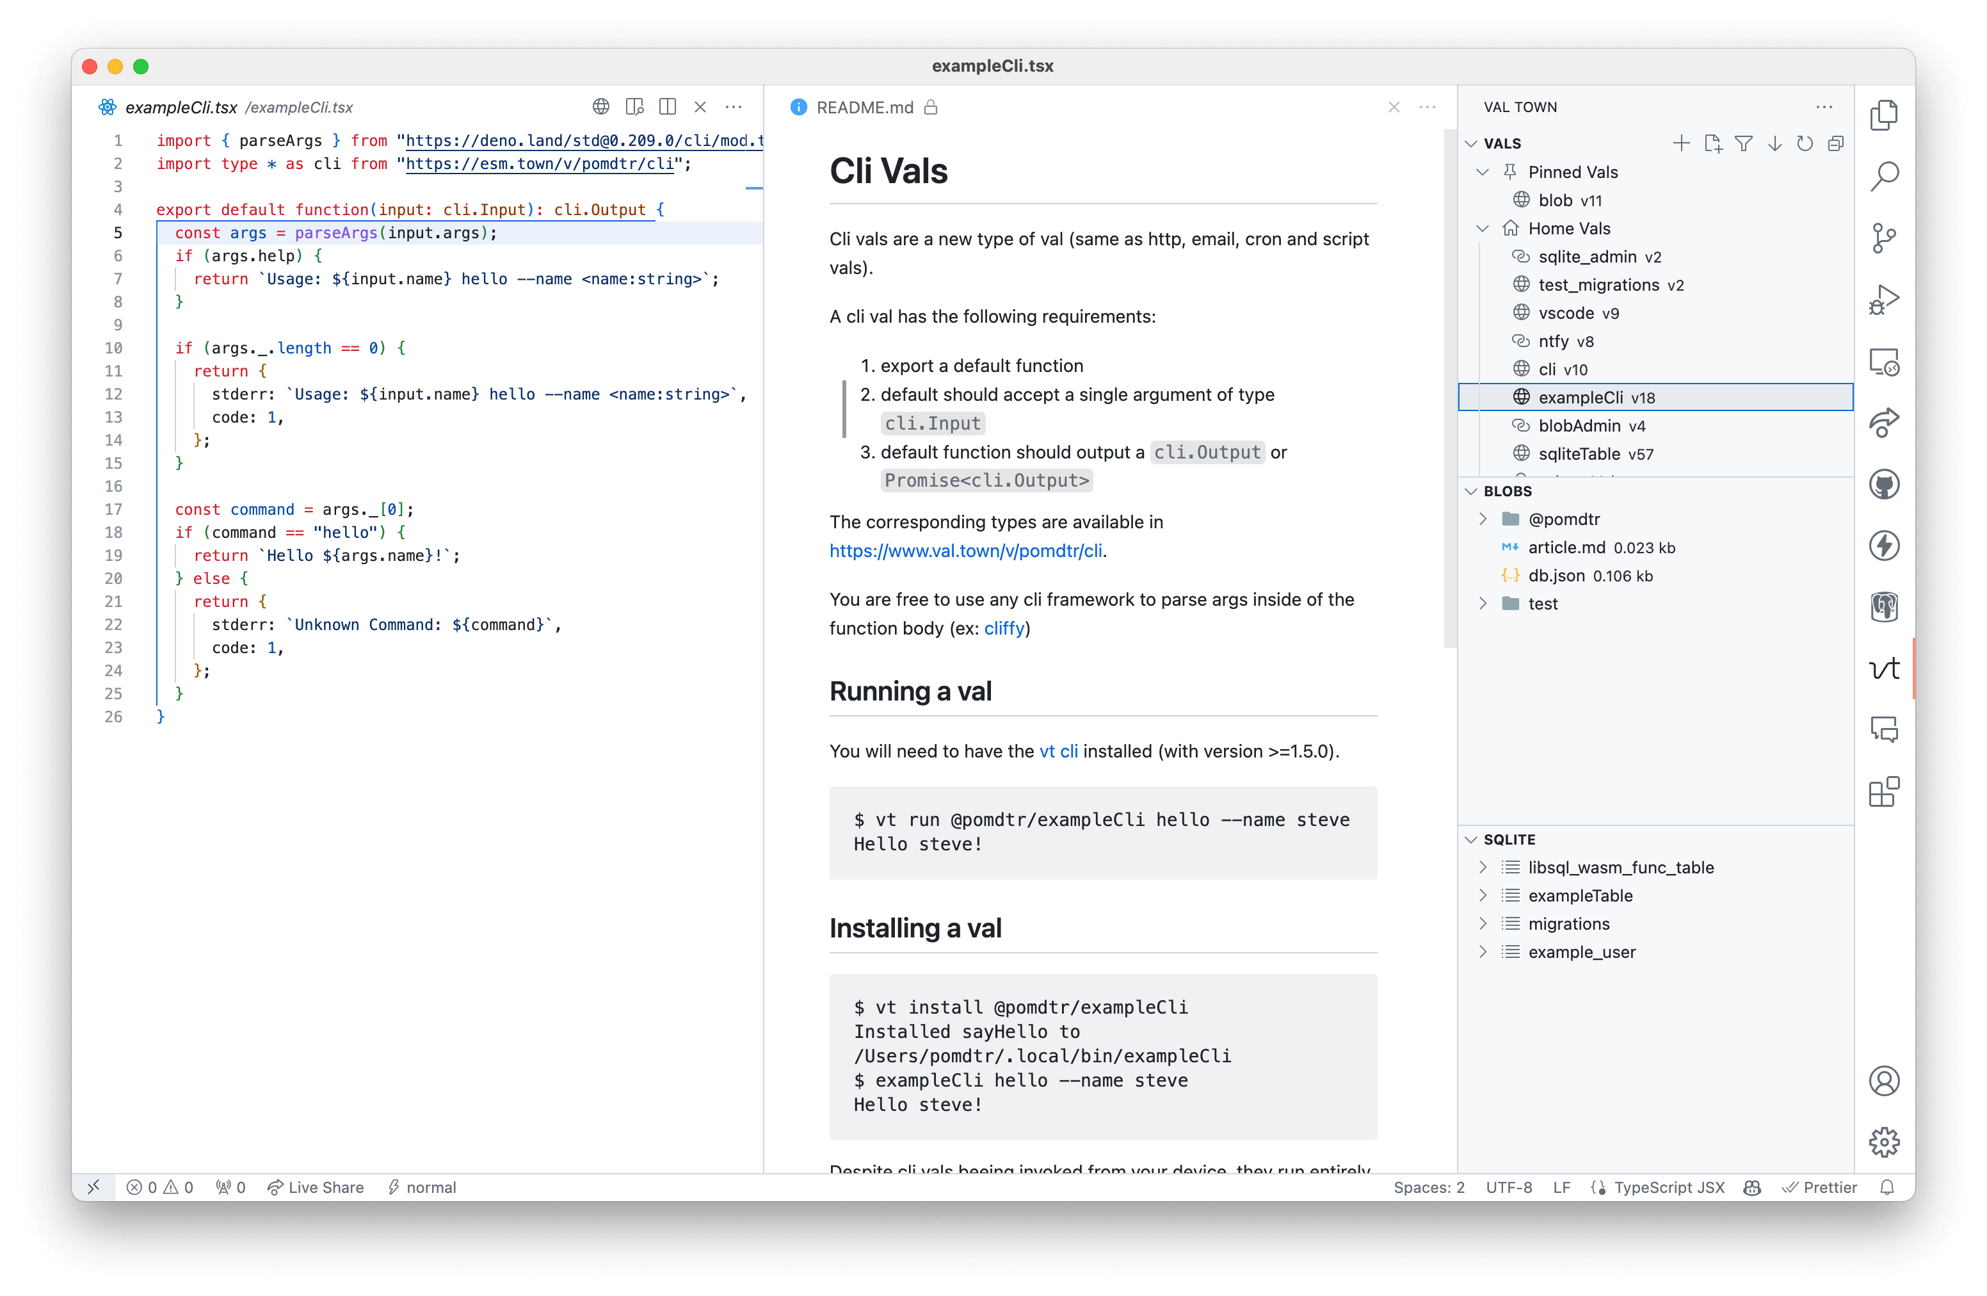The height and width of the screenshot is (1296, 1987).
Task: Click the Live Share status bar item
Action: pos(314,1186)
